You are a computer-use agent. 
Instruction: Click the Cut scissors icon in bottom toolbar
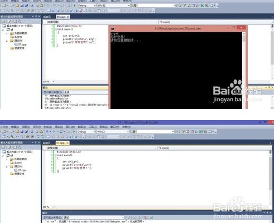coord(32,132)
